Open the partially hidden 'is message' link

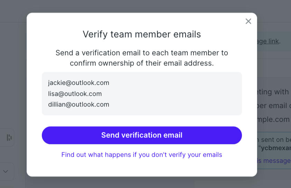click(x=274, y=161)
